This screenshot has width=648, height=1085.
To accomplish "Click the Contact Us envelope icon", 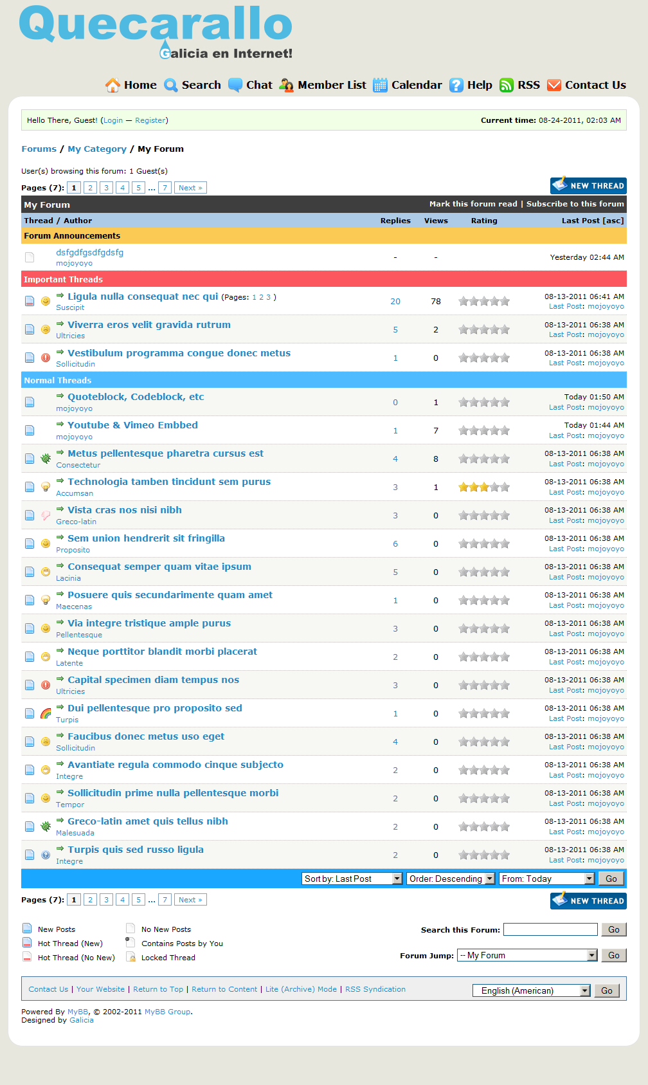I will (554, 85).
